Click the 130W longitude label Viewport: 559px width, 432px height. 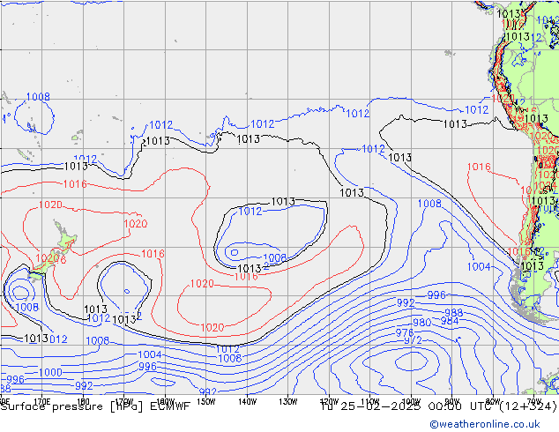point(288,402)
